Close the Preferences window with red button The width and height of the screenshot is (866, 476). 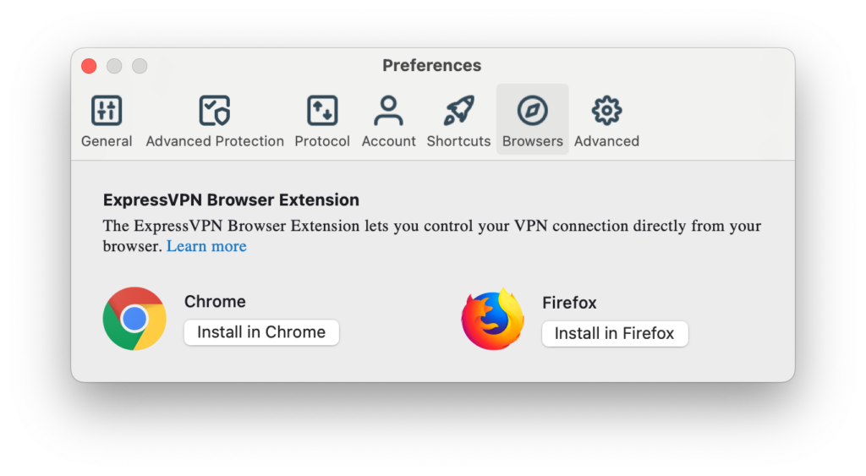click(x=89, y=66)
